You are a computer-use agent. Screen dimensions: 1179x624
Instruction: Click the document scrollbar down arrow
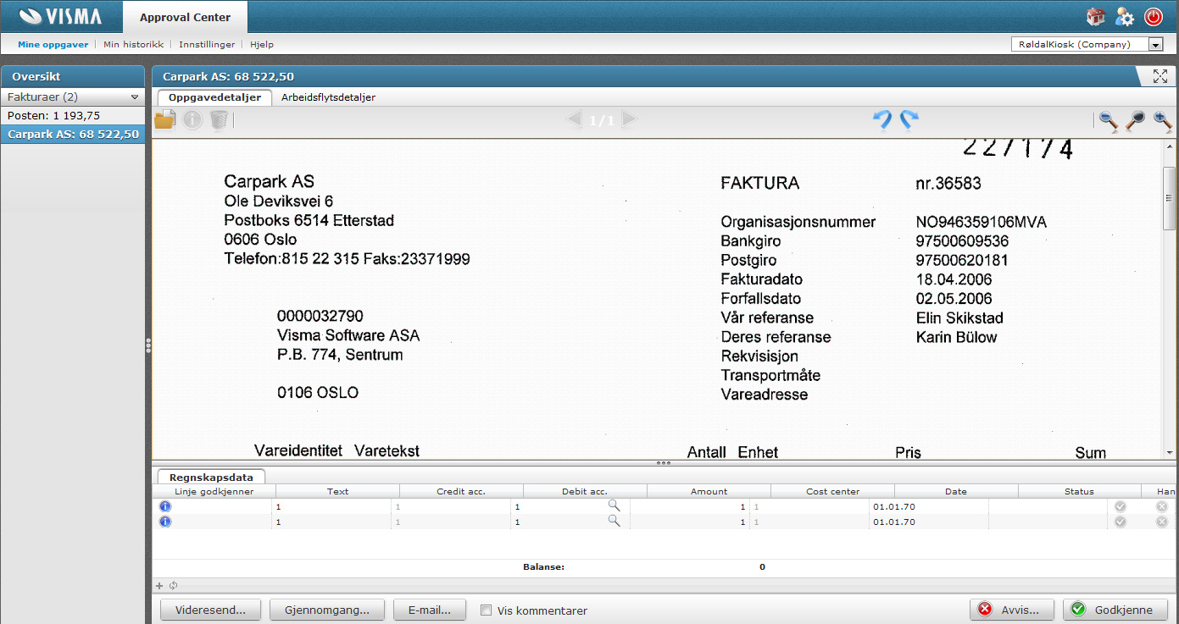1170,454
